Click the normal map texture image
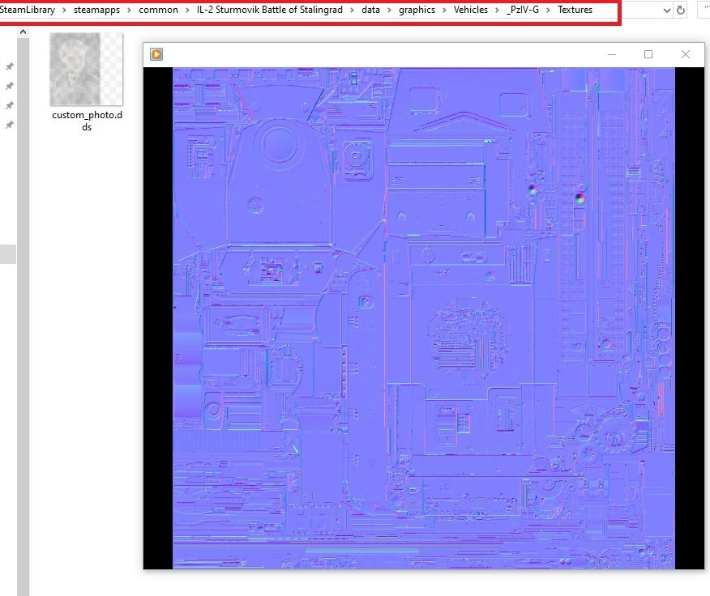The height and width of the screenshot is (596, 710). 424,318
